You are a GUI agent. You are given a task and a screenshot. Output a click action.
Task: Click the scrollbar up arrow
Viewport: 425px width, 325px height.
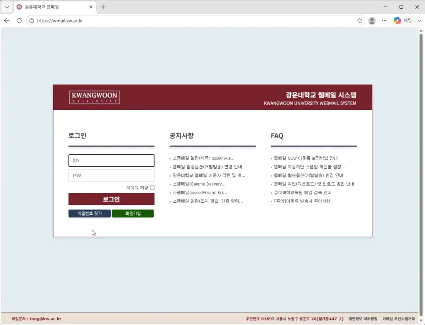tap(421, 31)
